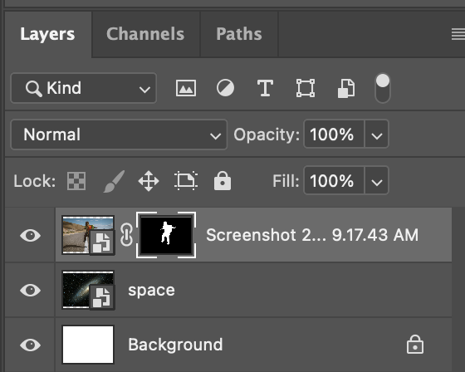Select the layer mask thumbnail
The image size is (465, 372).
pos(166,235)
